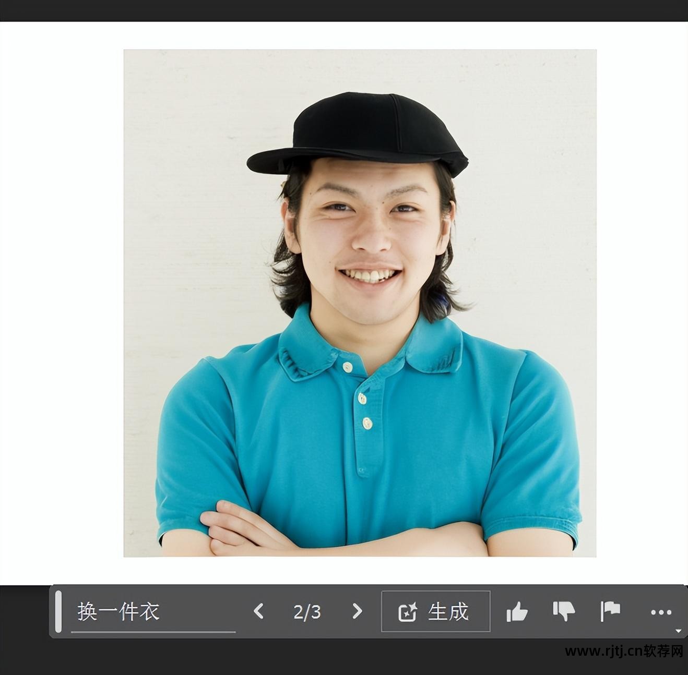Click the dark title bar at the top
The image size is (688, 675).
pyautogui.click(x=344, y=10)
